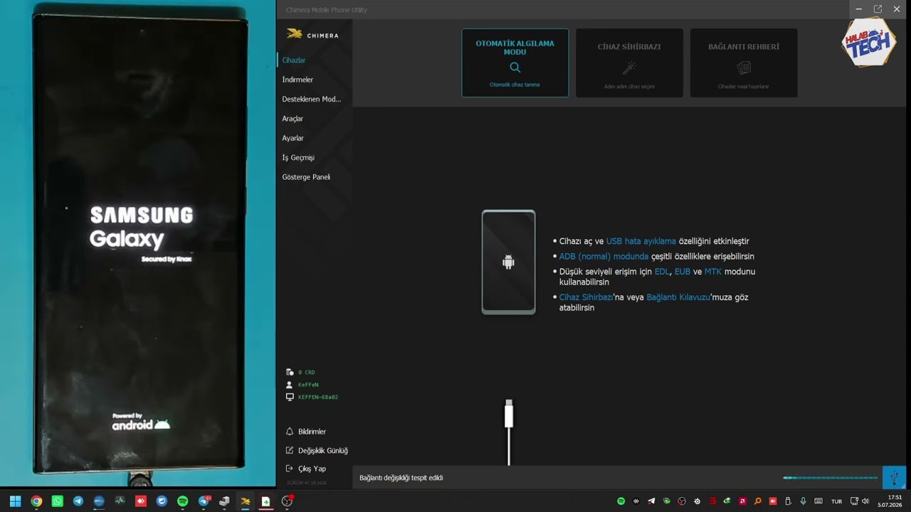Open Desteklenen Mod... in the sidebar

coord(312,99)
